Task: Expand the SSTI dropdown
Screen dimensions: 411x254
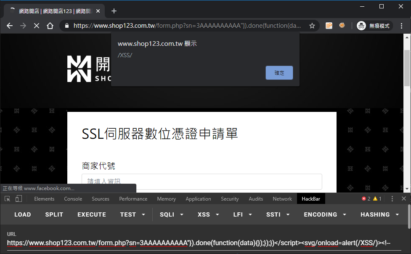Action: pyautogui.click(x=278, y=214)
